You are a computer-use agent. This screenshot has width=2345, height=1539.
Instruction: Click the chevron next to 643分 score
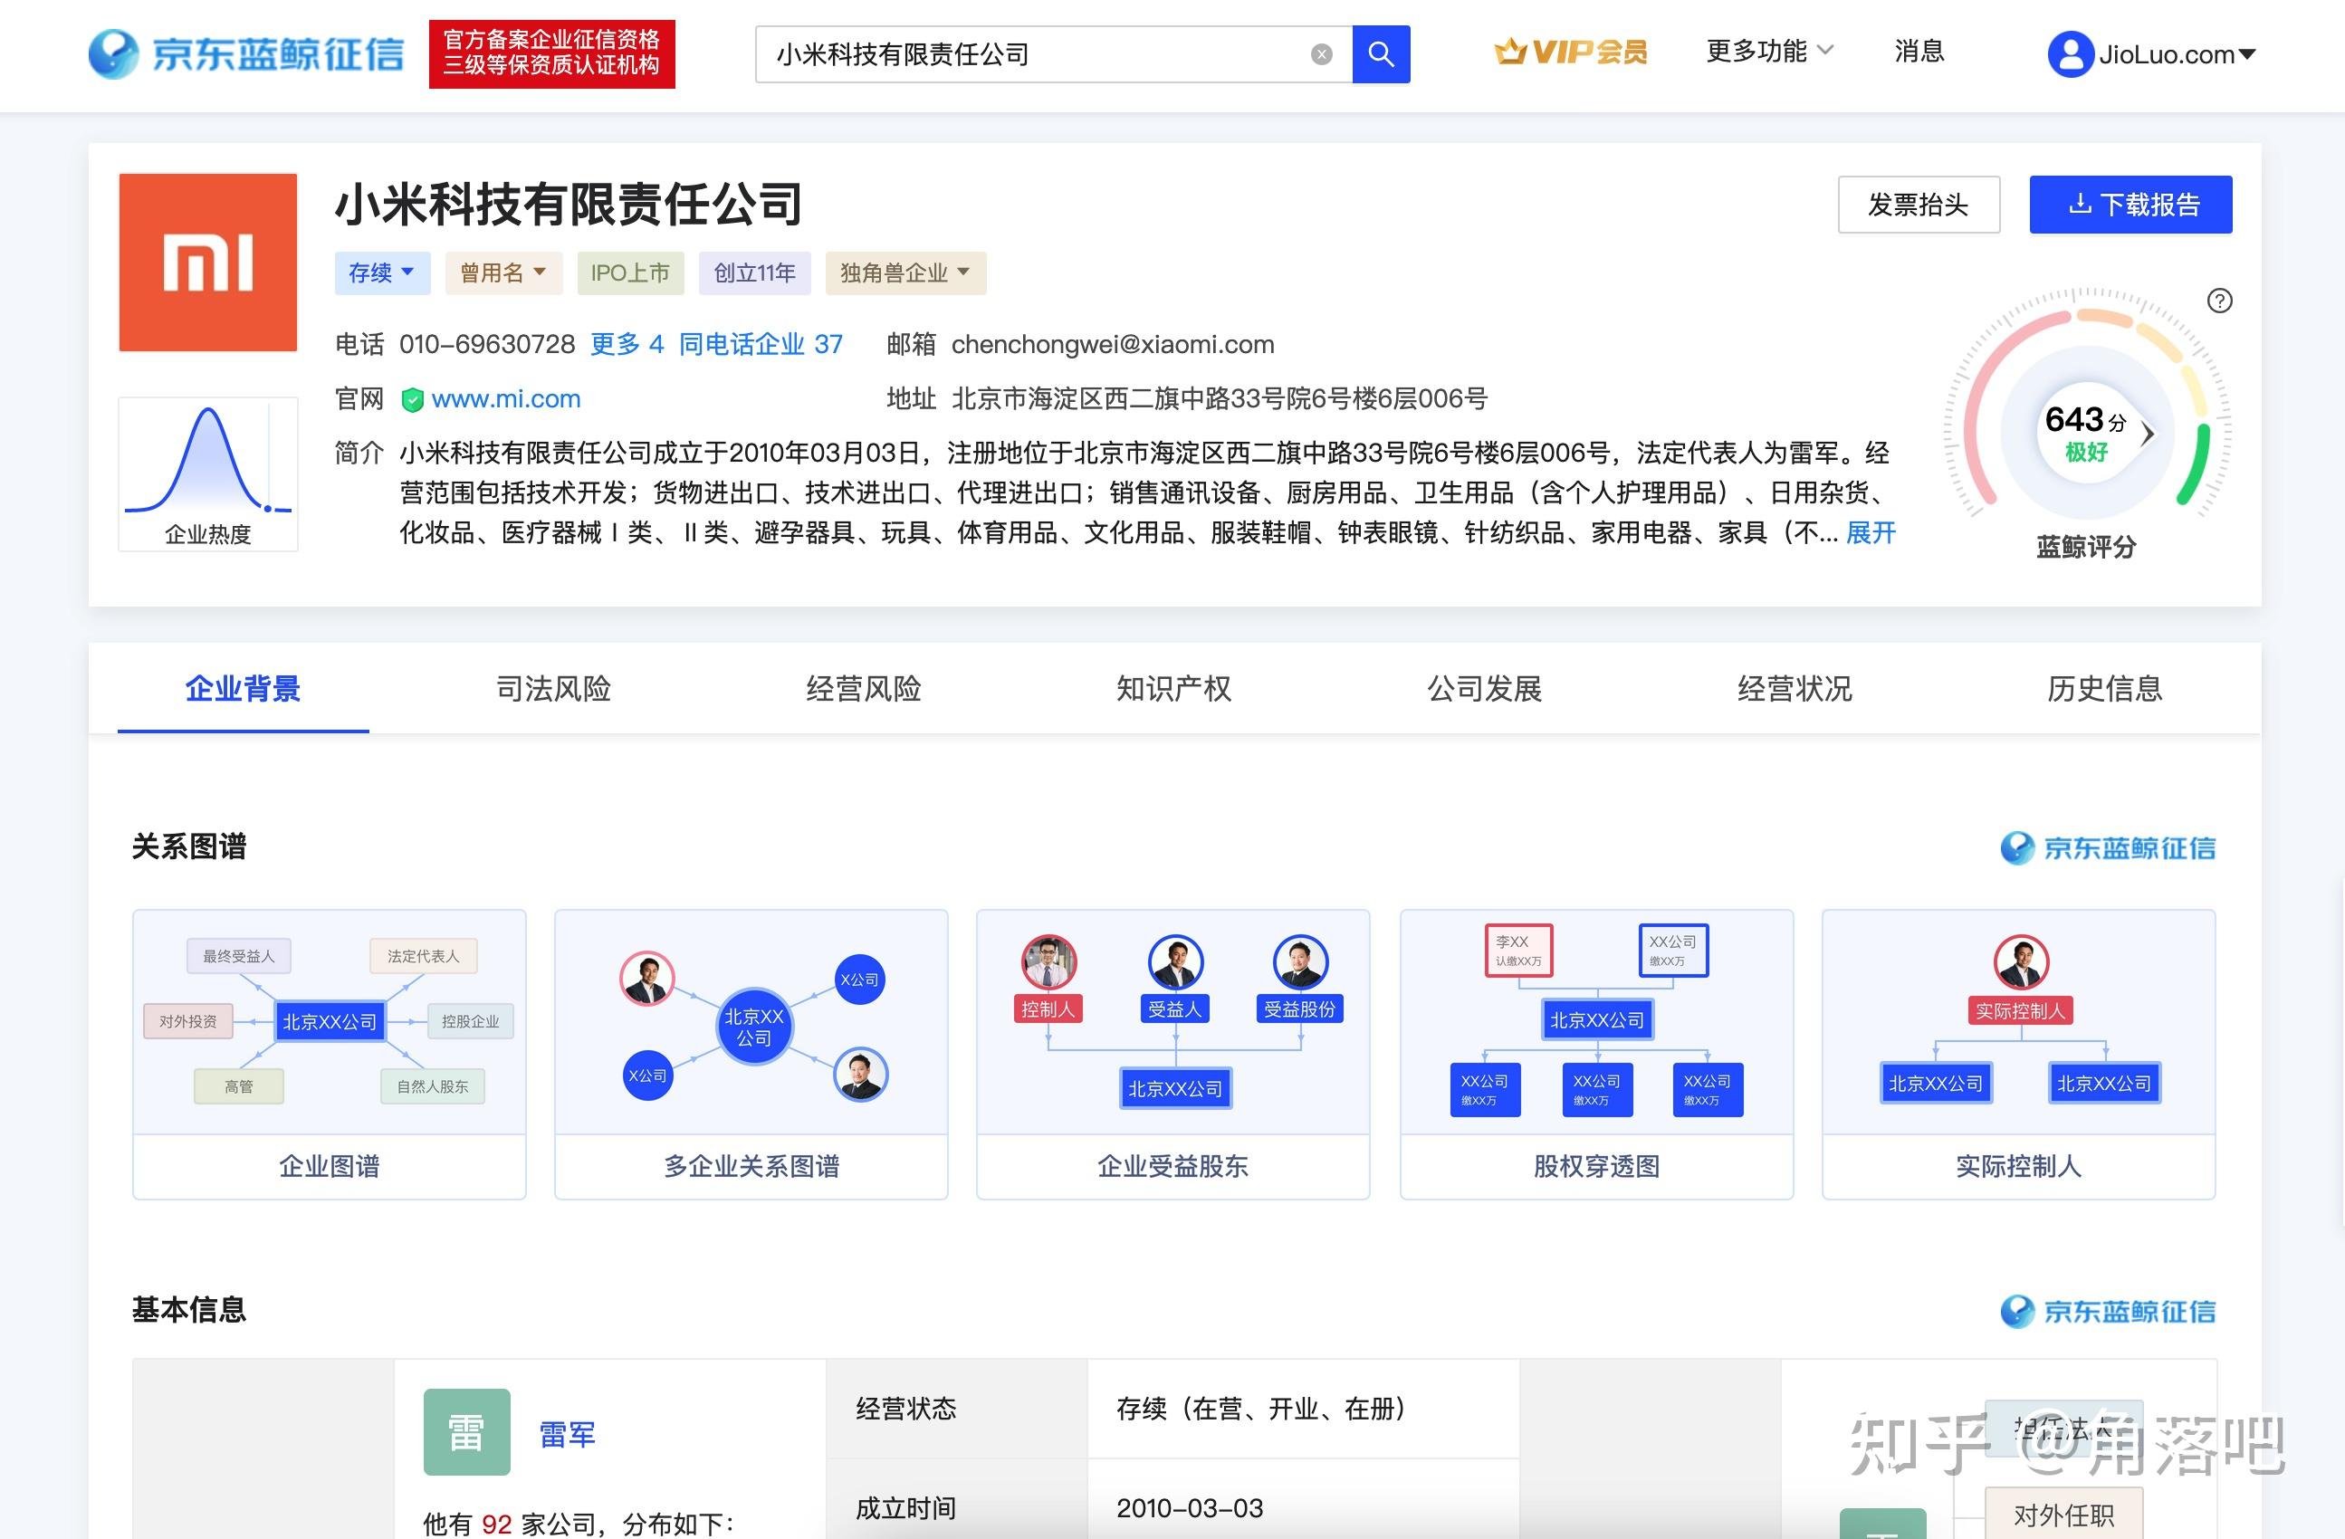(2148, 434)
